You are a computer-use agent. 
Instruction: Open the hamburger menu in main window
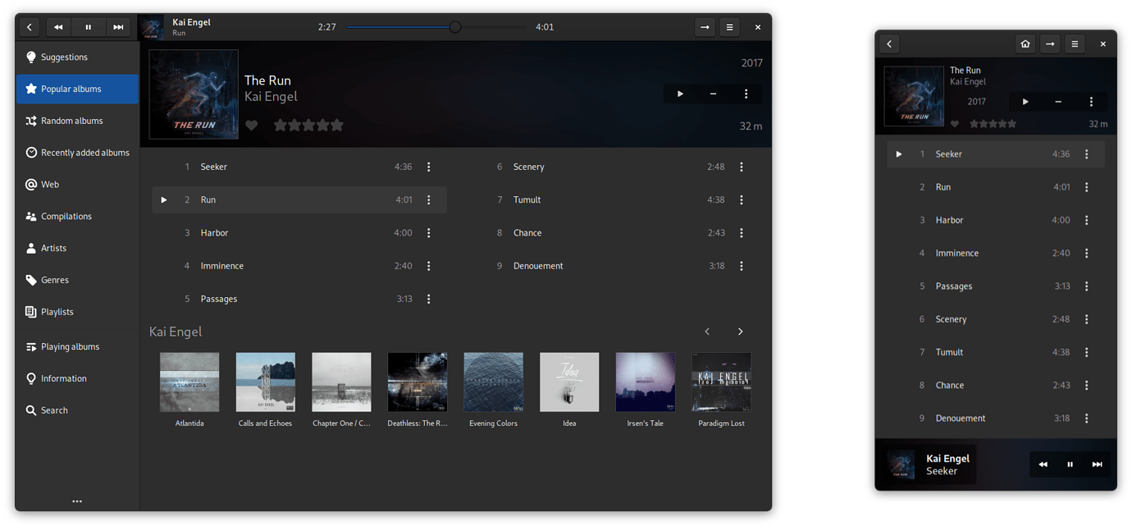click(x=729, y=27)
